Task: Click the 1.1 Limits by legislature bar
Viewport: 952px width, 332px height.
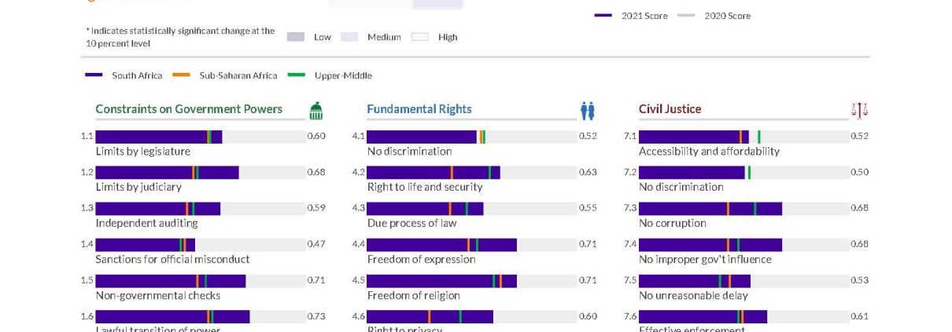Action: click(x=159, y=137)
